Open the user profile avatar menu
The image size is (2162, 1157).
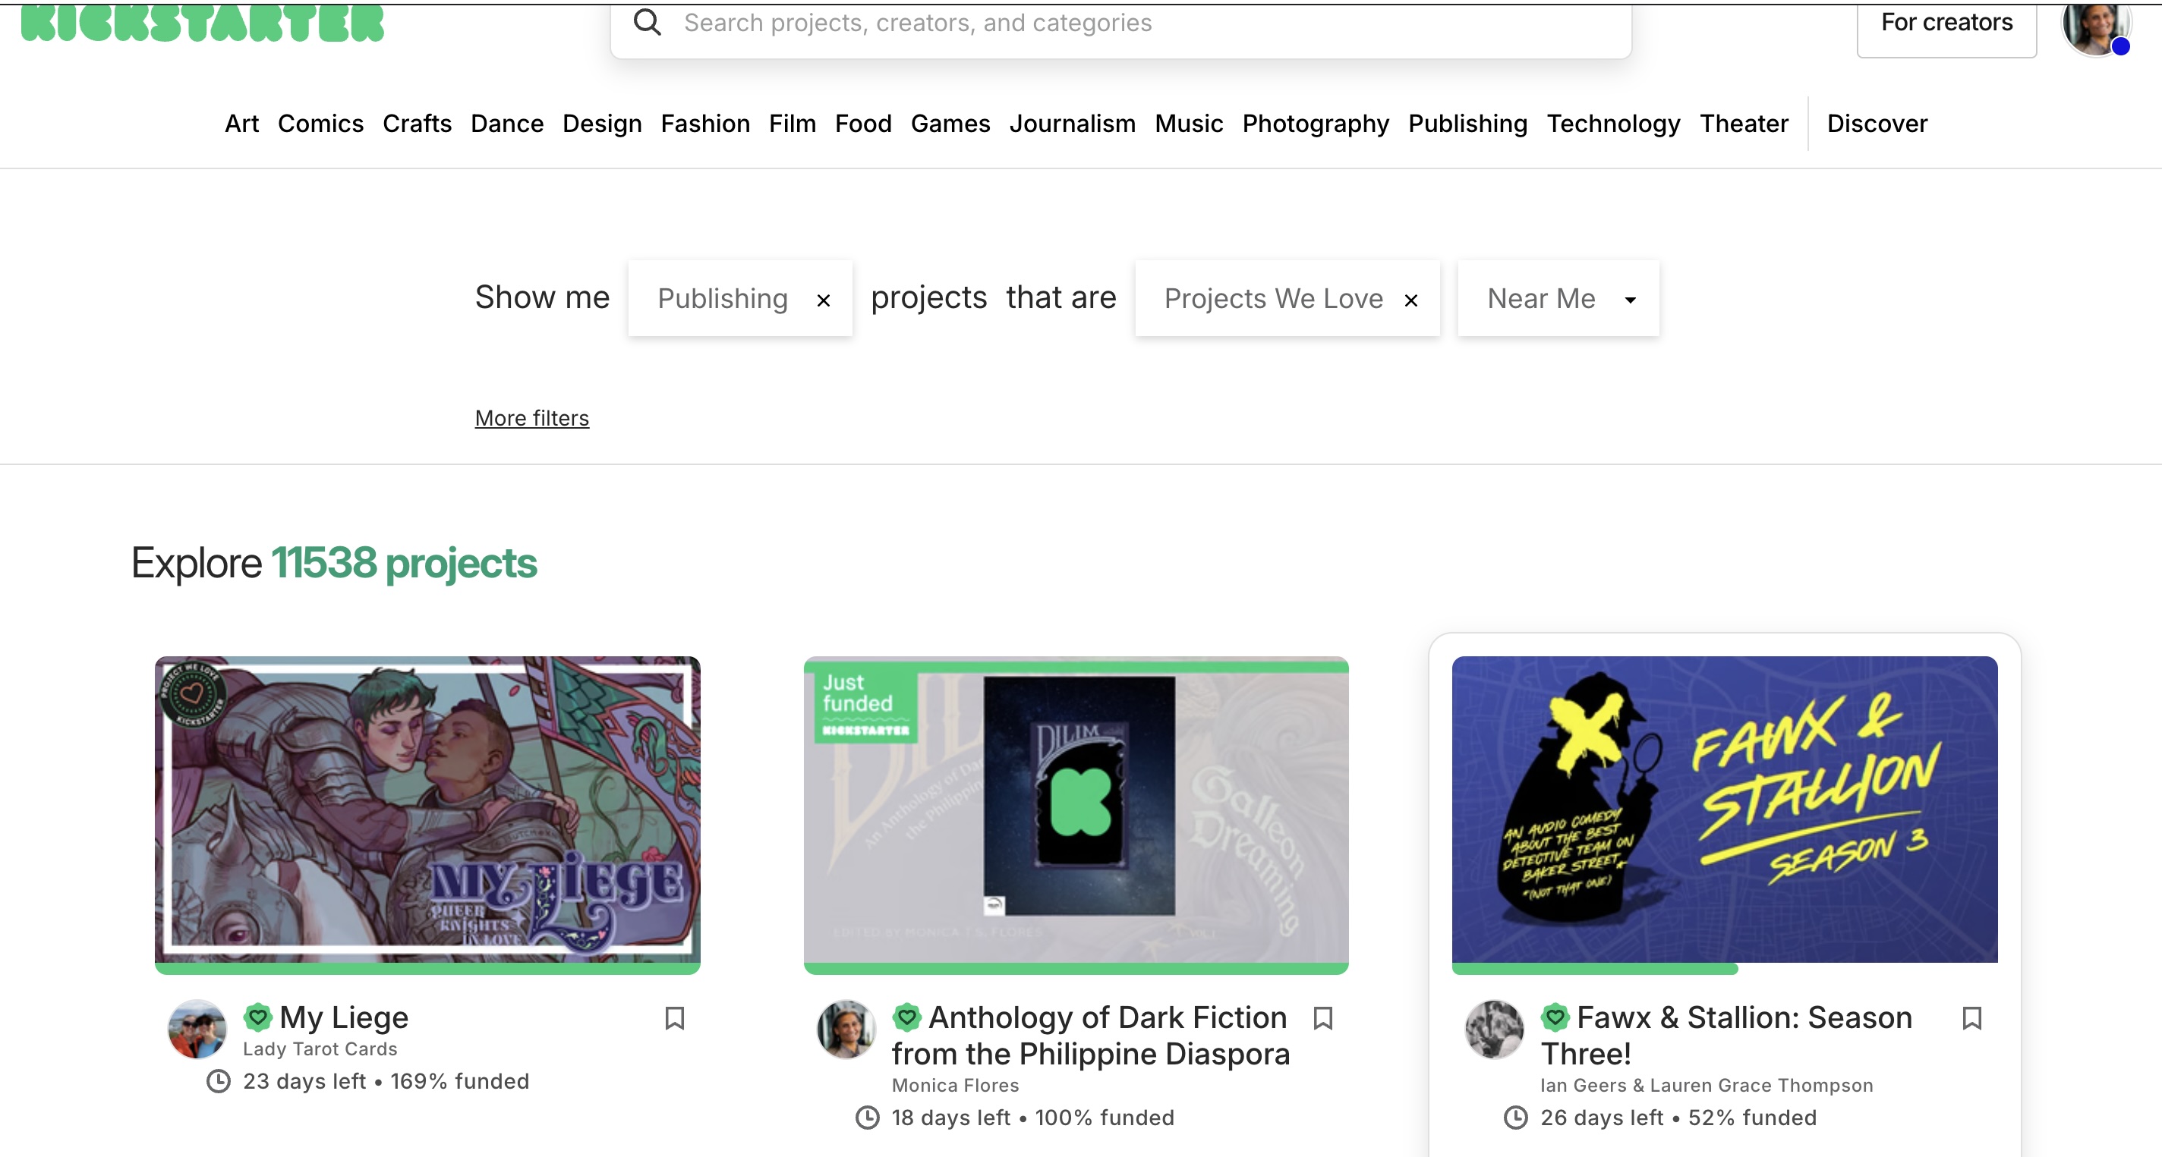click(x=2096, y=27)
